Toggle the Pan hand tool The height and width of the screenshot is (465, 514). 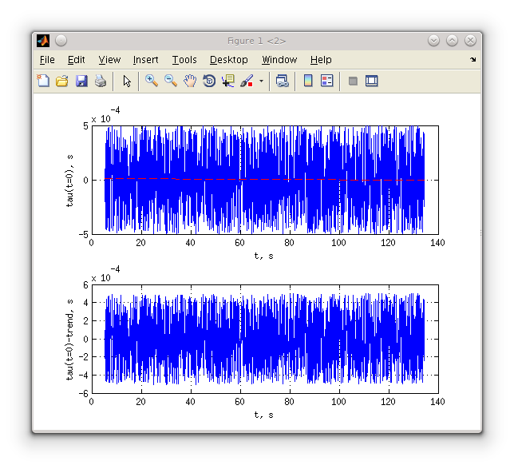click(x=190, y=81)
